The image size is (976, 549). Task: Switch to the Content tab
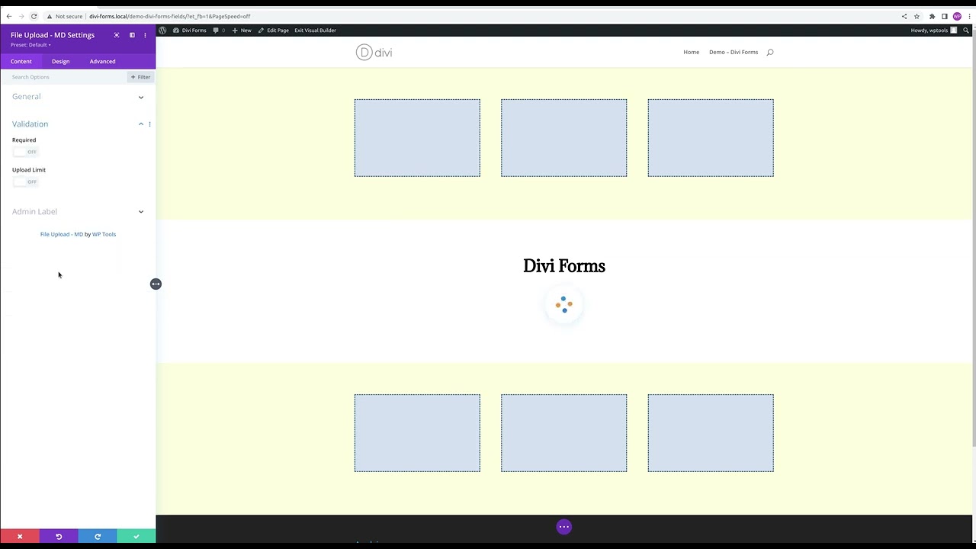pyautogui.click(x=21, y=61)
